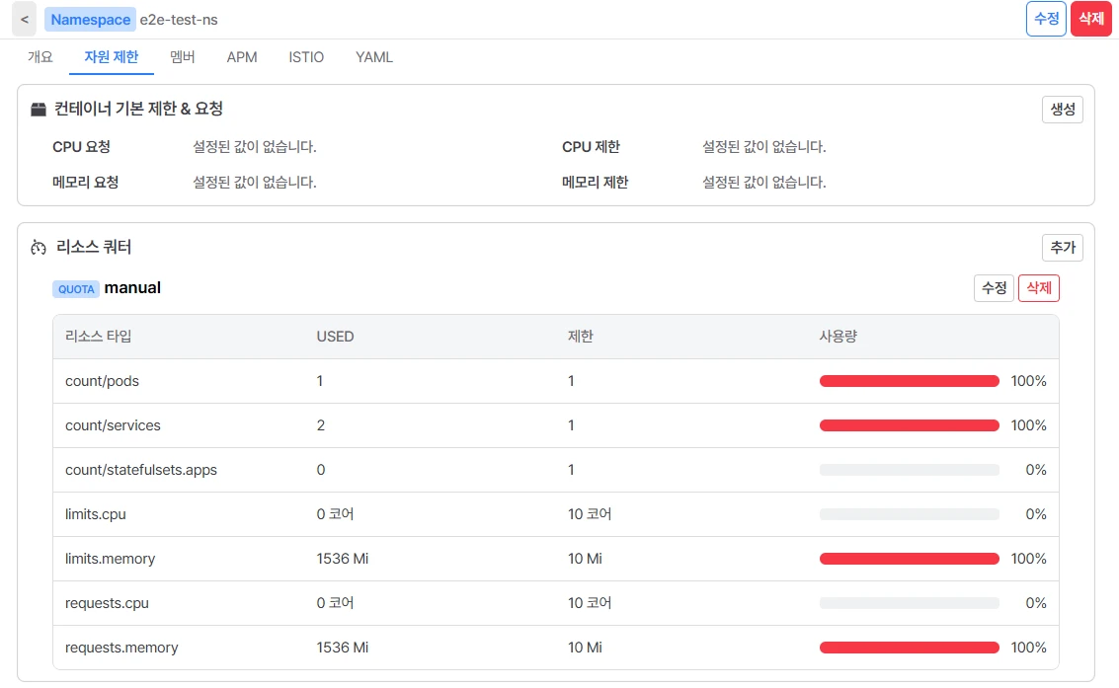The width and height of the screenshot is (1119, 688).
Task: Select the 자원 제한 tab
Action: (112, 57)
